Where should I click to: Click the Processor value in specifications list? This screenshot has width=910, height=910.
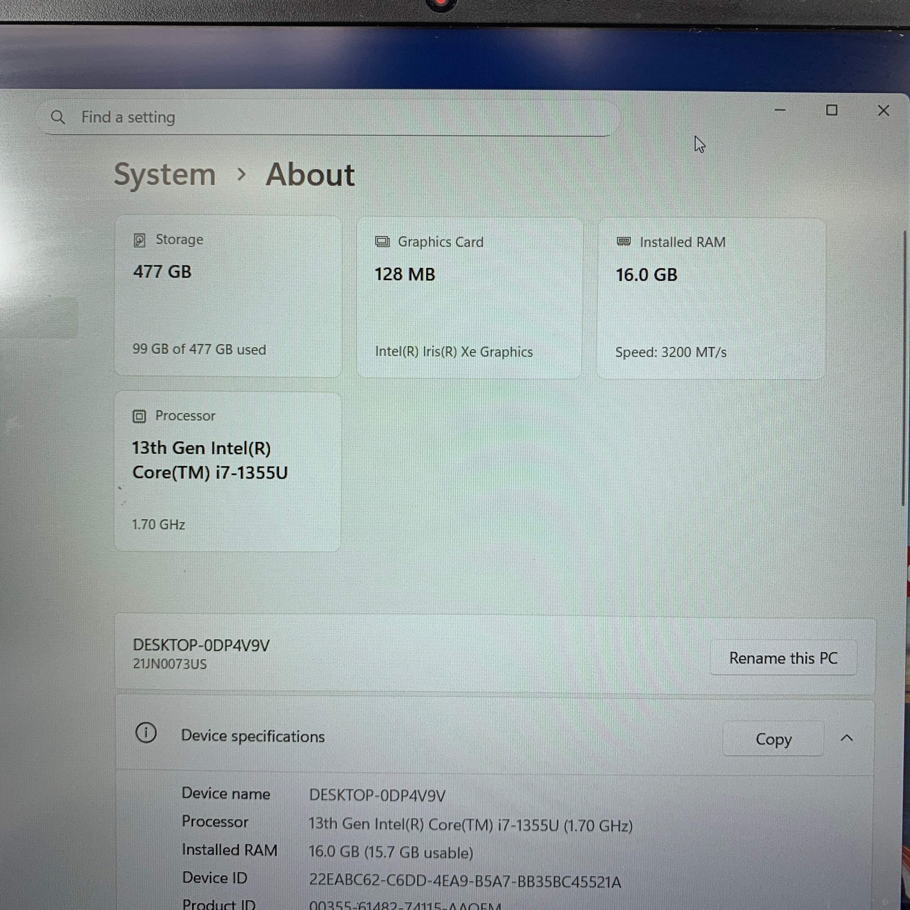(470, 825)
